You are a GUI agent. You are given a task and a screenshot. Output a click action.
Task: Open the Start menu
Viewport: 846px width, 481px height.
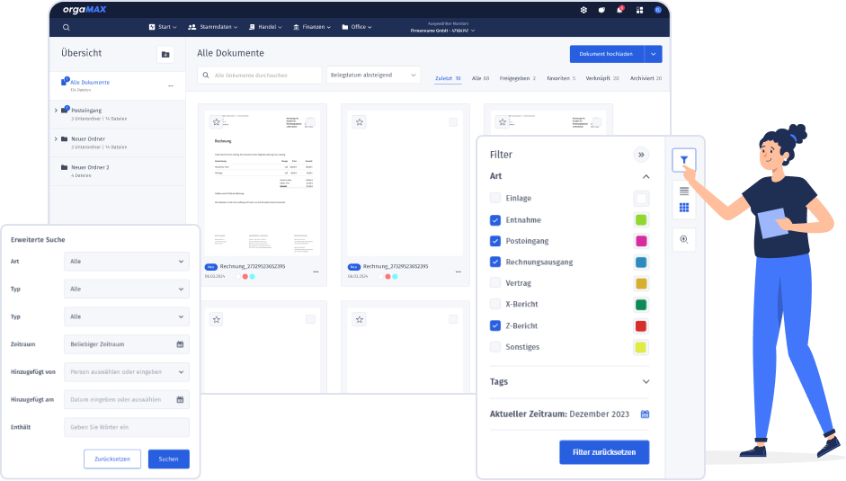coord(163,27)
